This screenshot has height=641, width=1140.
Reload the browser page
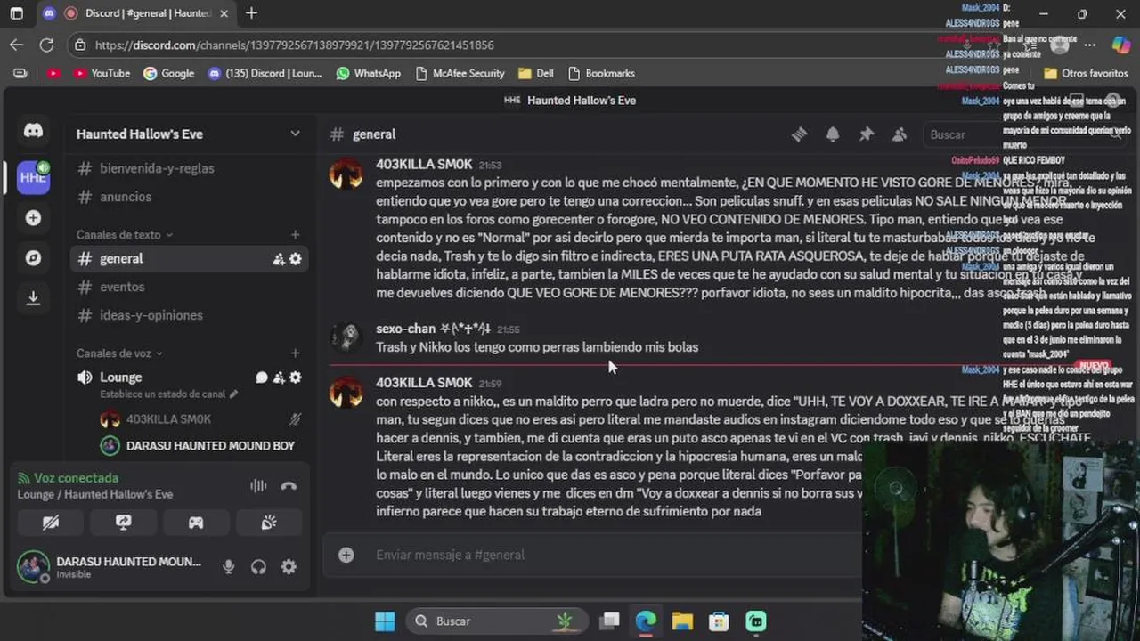[x=47, y=45]
